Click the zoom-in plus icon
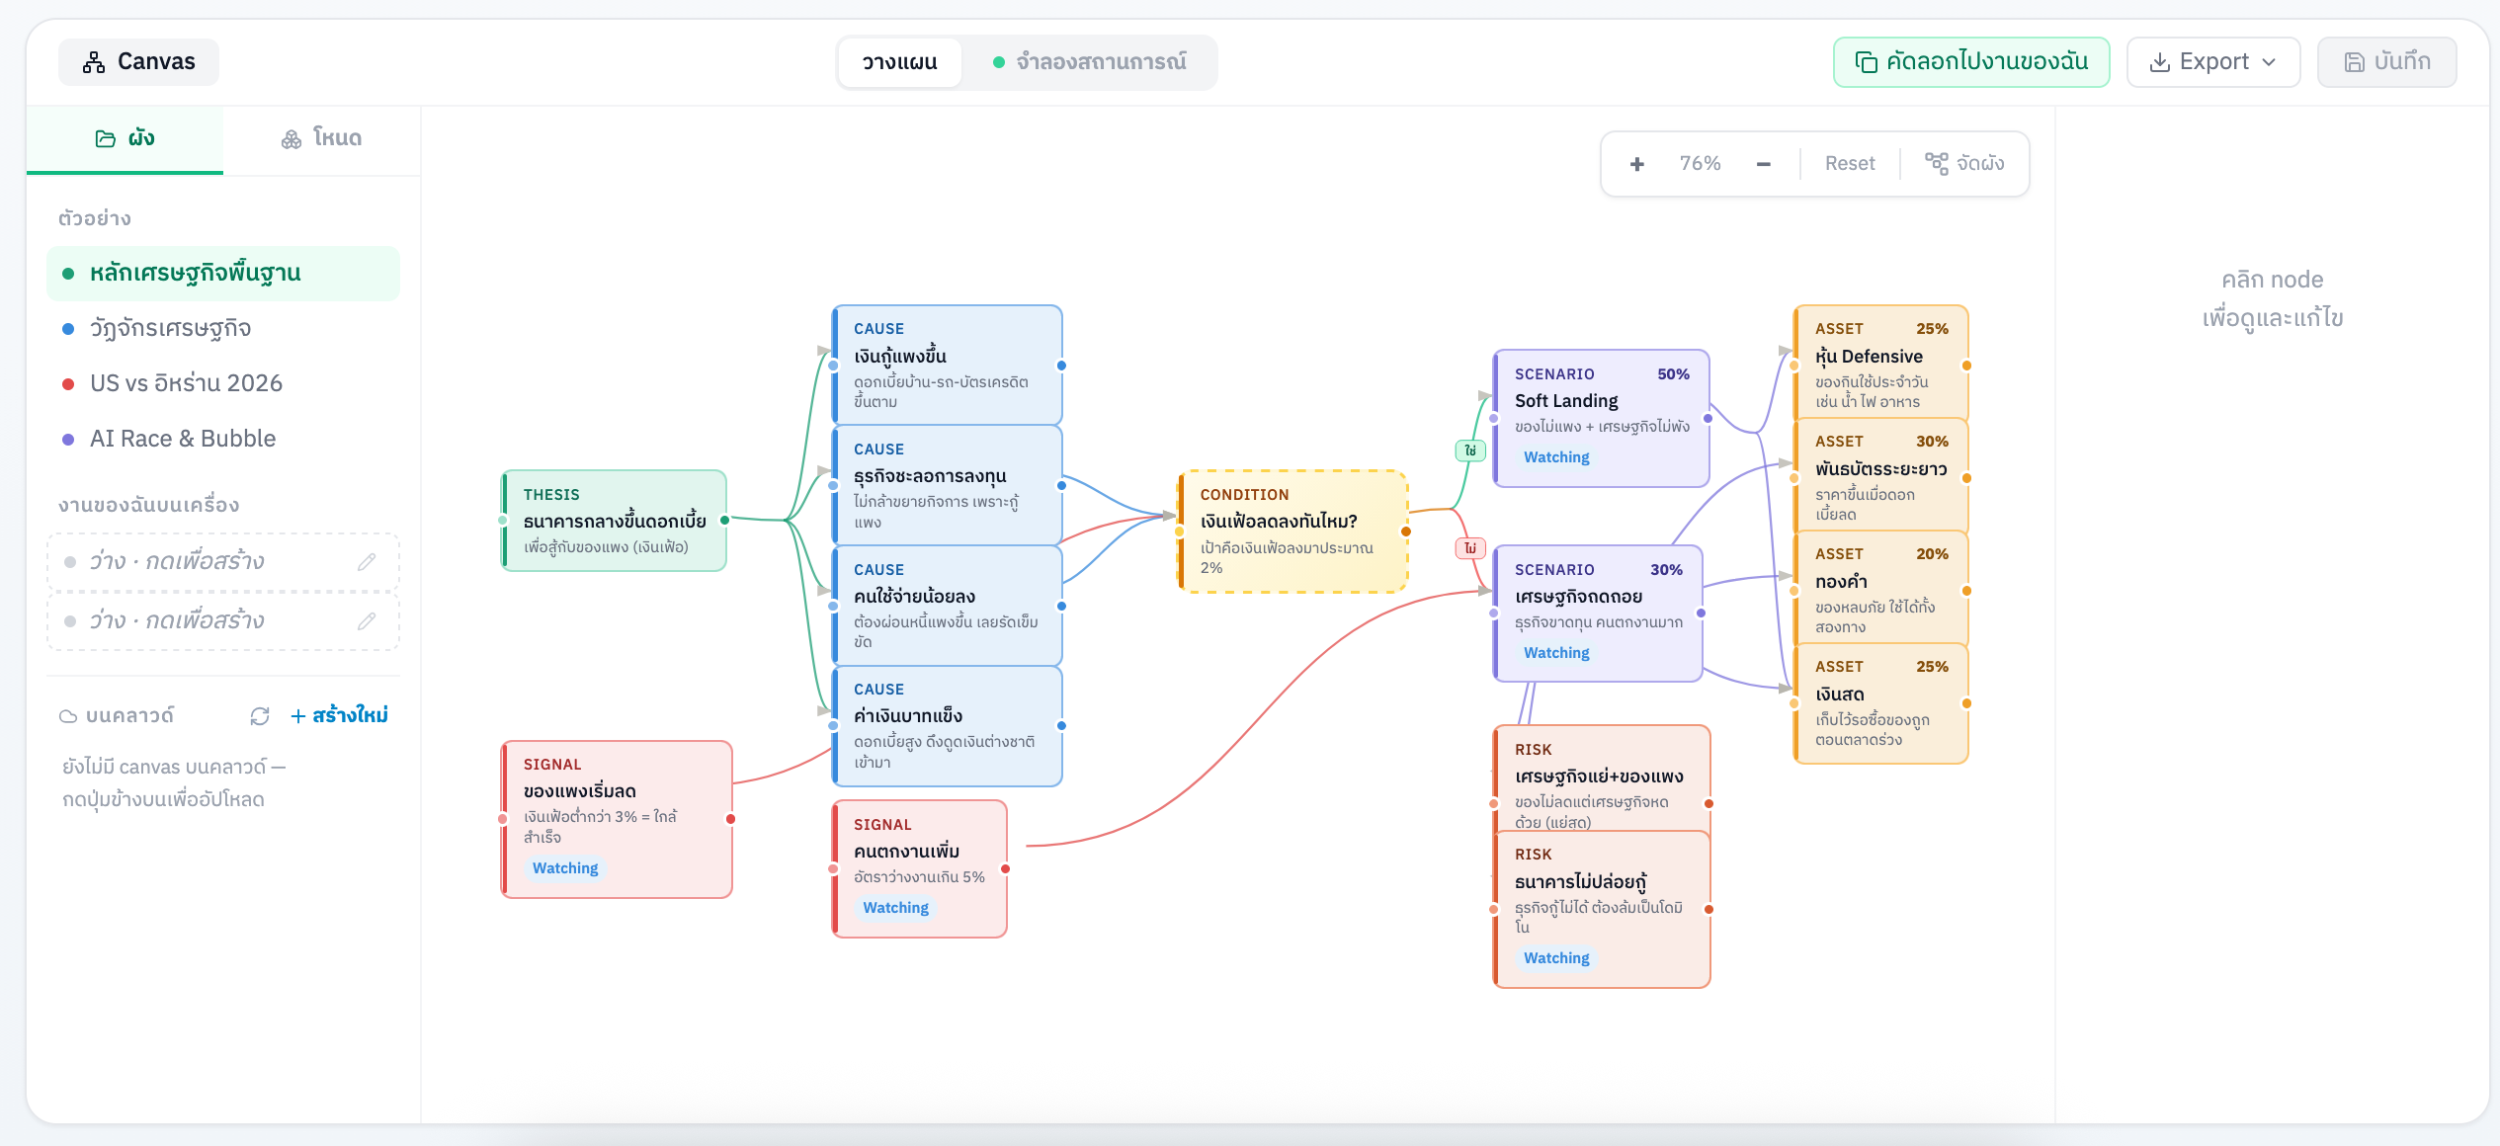The height and width of the screenshot is (1146, 2500). tap(1637, 163)
